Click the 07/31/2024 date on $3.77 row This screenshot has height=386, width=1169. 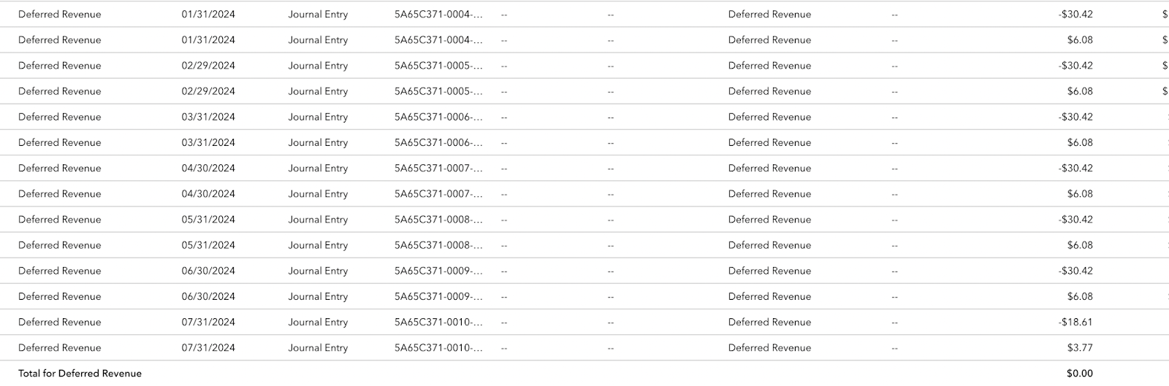(x=208, y=347)
